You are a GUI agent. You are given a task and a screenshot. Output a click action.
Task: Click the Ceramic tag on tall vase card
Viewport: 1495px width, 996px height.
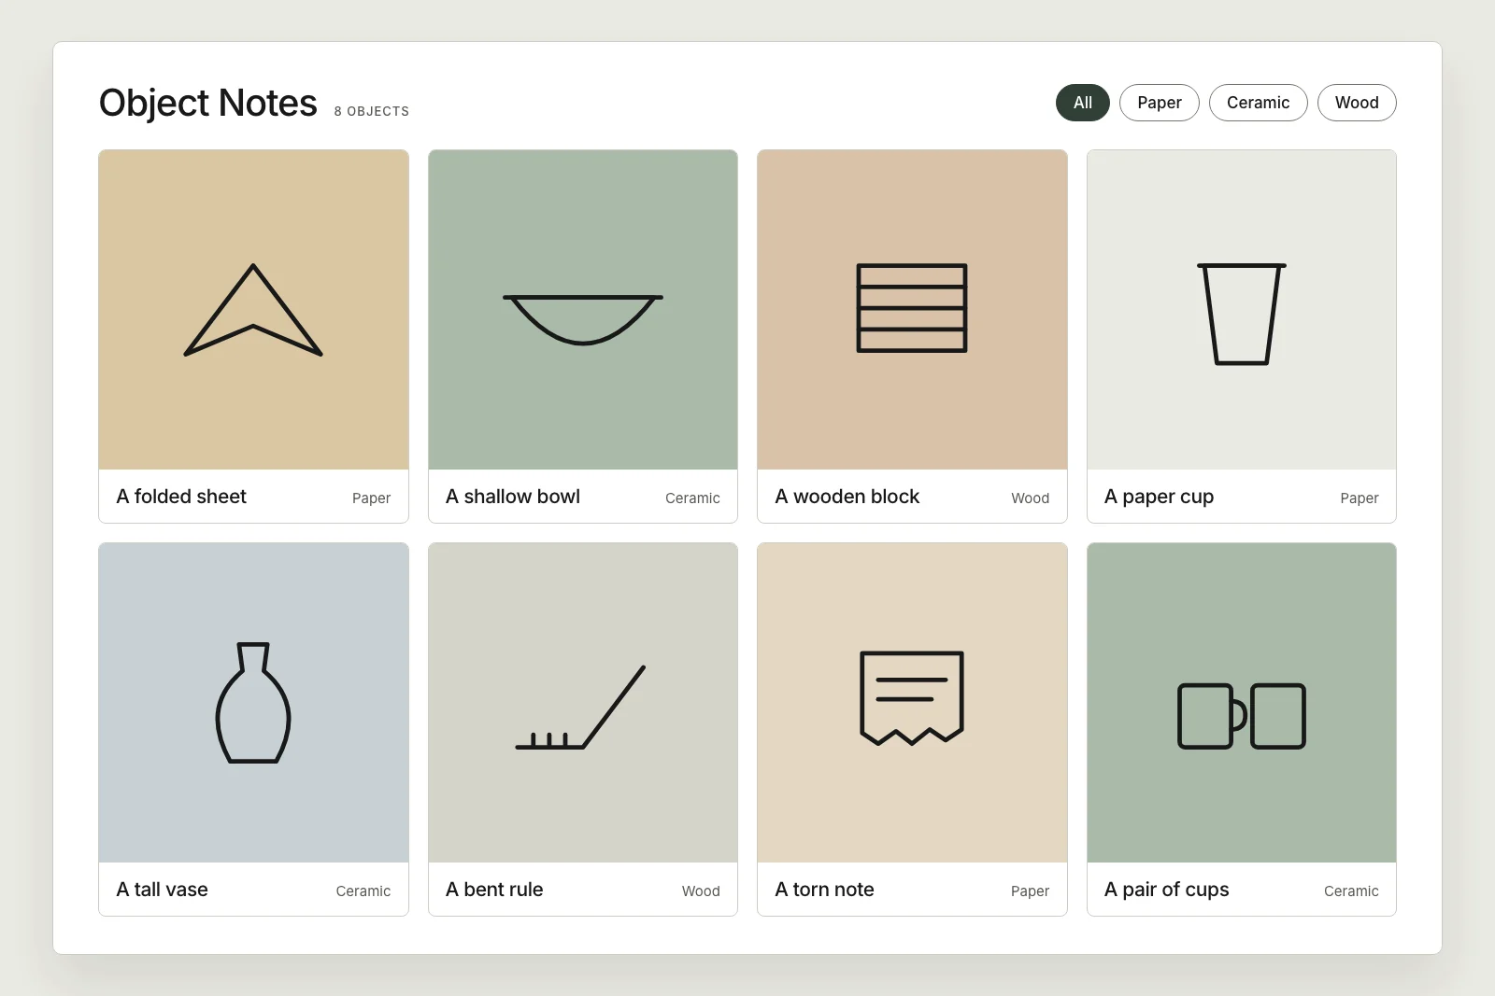pyautogui.click(x=363, y=891)
